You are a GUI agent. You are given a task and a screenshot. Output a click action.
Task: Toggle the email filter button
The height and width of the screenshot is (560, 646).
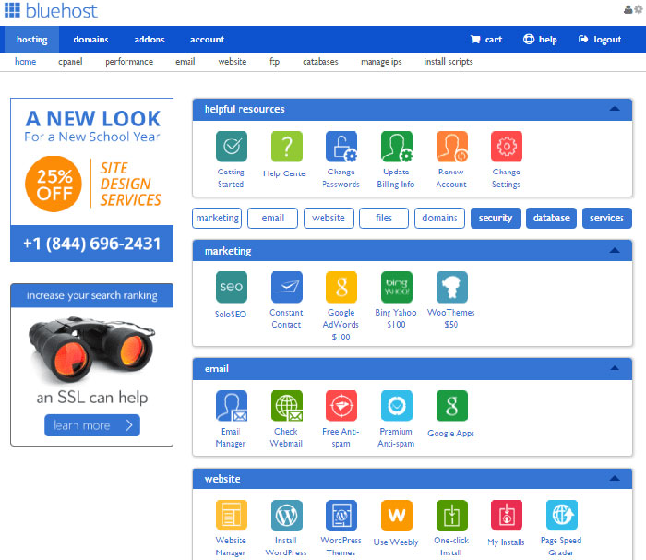point(272,218)
